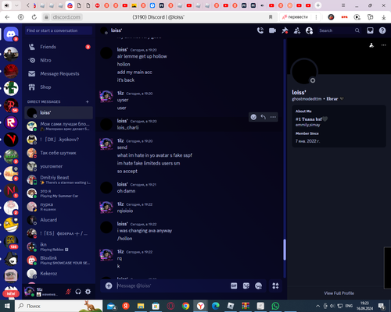Click the Find or start a conversation box
The image size is (391, 312).
click(x=59, y=30)
